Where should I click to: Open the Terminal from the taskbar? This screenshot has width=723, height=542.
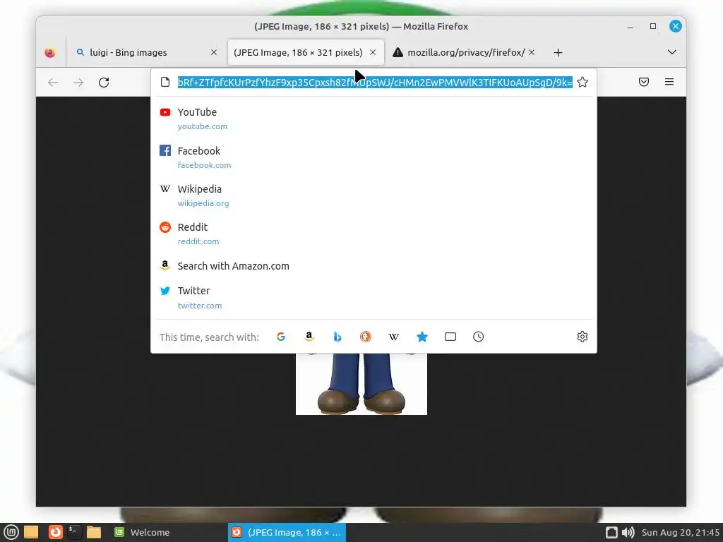(x=73, y=532)
